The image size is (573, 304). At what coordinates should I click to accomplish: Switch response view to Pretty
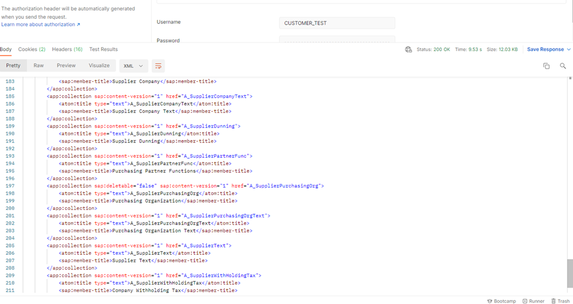[13, 66]
